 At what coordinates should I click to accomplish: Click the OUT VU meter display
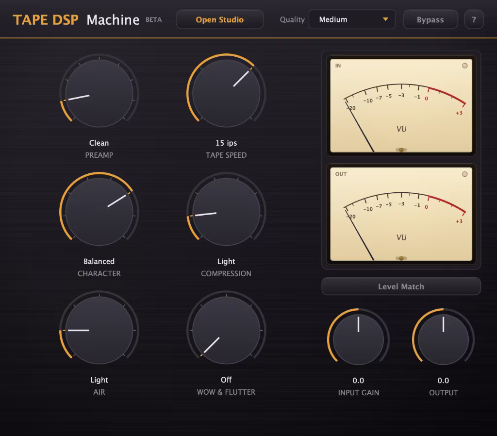click(401, 214)
